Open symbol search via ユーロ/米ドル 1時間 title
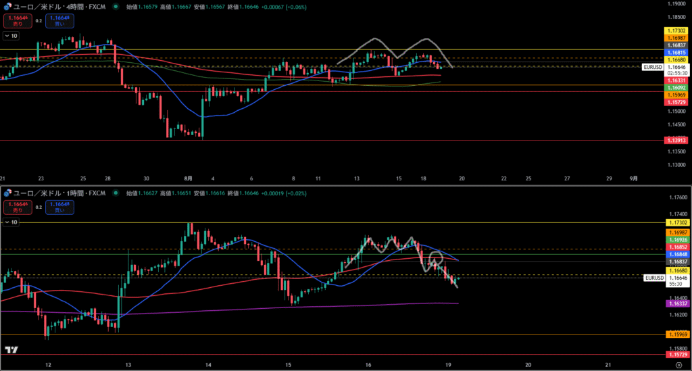The image size is (692, 371). 59,193
